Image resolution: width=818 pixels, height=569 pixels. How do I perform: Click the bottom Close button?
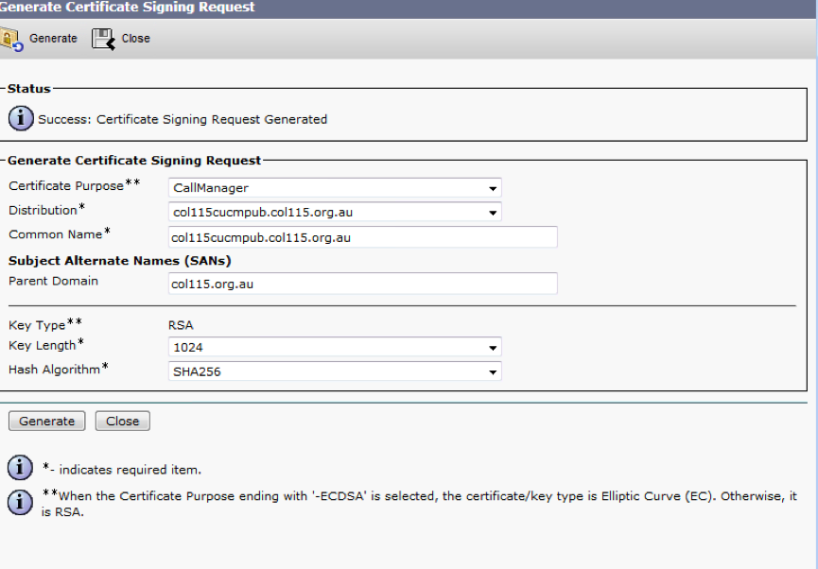[x=123, y=421]
